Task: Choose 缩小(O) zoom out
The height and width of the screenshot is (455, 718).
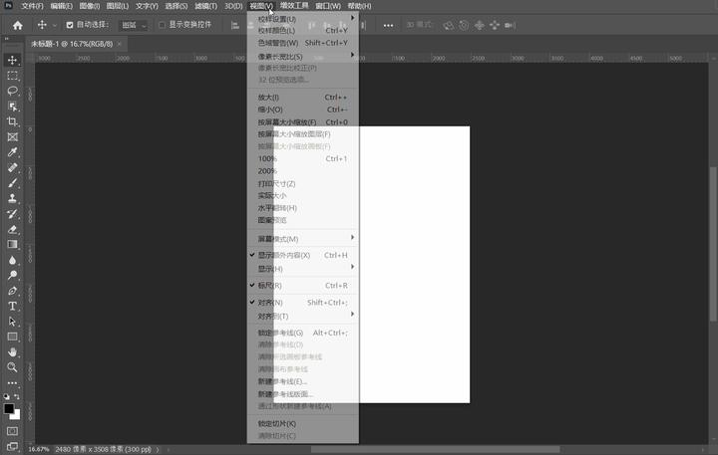Action: click(303, 110)
